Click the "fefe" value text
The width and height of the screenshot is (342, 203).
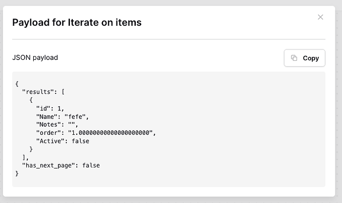point(75,117)
